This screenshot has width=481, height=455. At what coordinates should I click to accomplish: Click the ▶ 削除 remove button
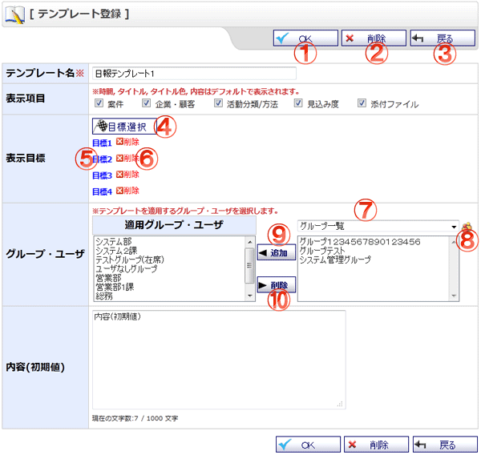277,285
